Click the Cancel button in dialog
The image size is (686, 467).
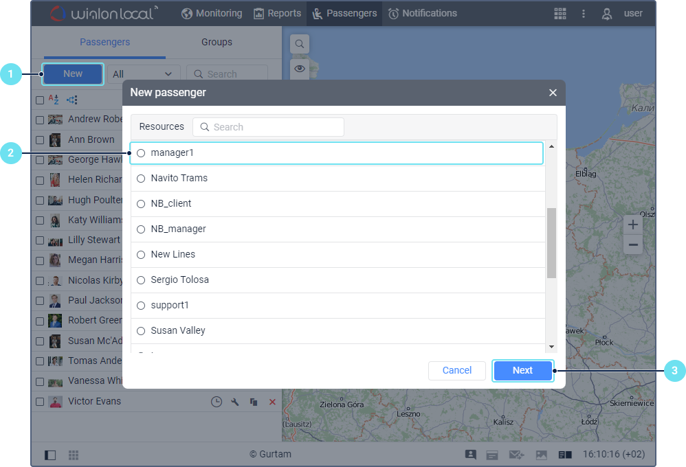(x=456, y=370)
